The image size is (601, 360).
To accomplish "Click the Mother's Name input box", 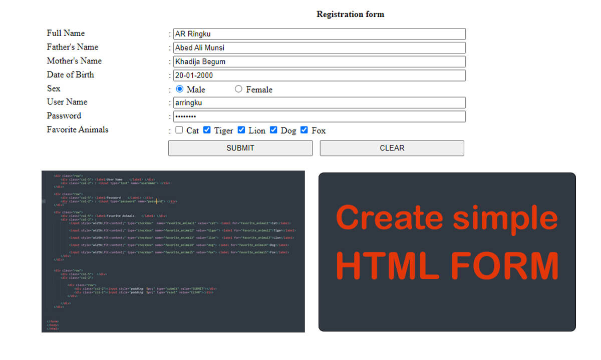I will 319,61.
